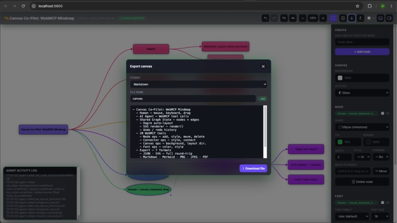Image resolution: width=397 pixels, height=223 pixels.
Task: Select the Undo / redo history canvas node
Action: 306,180
